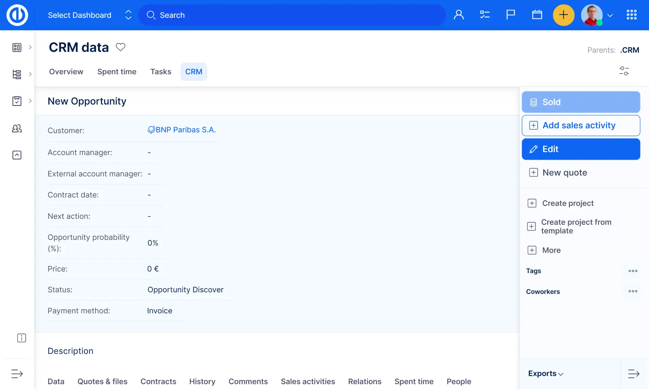Open Tags three-dot options
The height and width of the screenshot is (389, 649).
[x=633, y=271]
